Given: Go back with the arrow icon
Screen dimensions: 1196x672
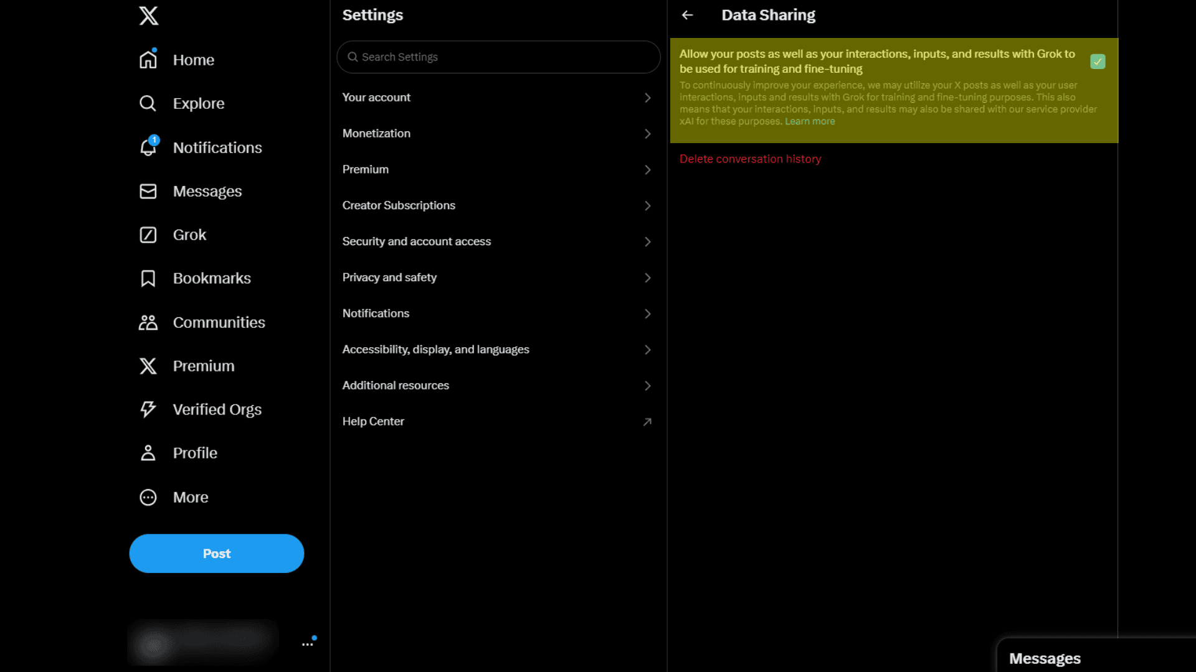Looking at the screenshot, I should click(x=687, y=15).
